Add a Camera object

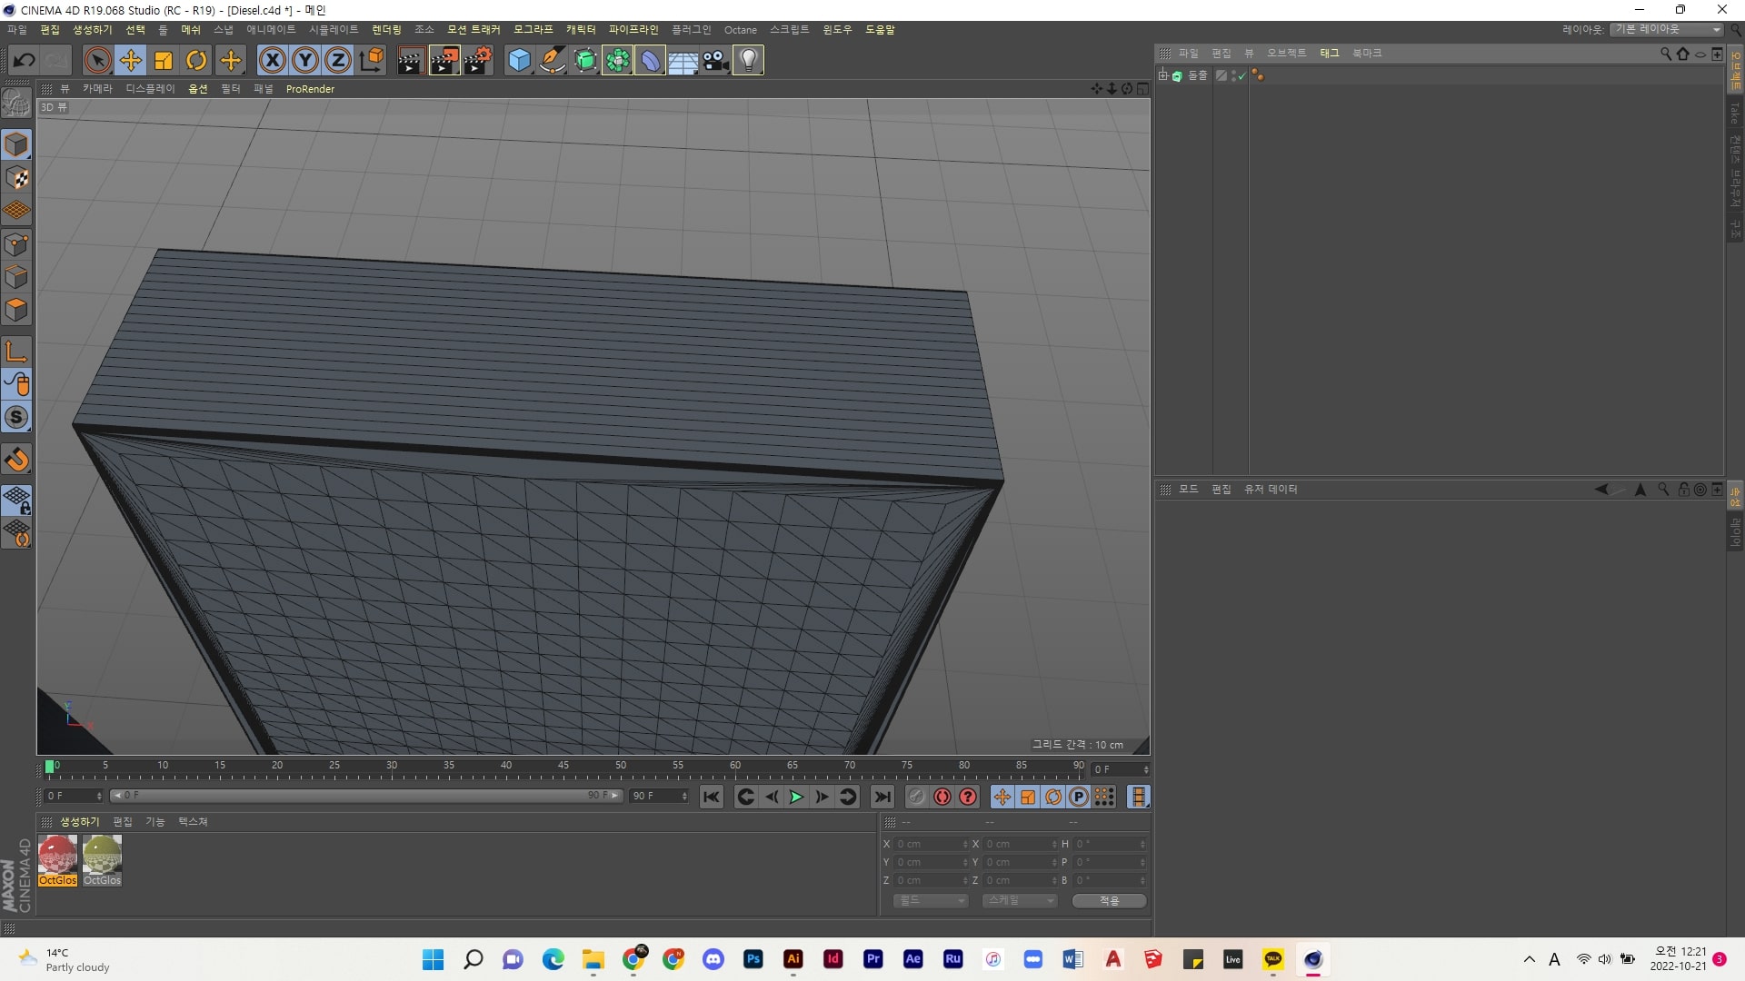point(715,61)
